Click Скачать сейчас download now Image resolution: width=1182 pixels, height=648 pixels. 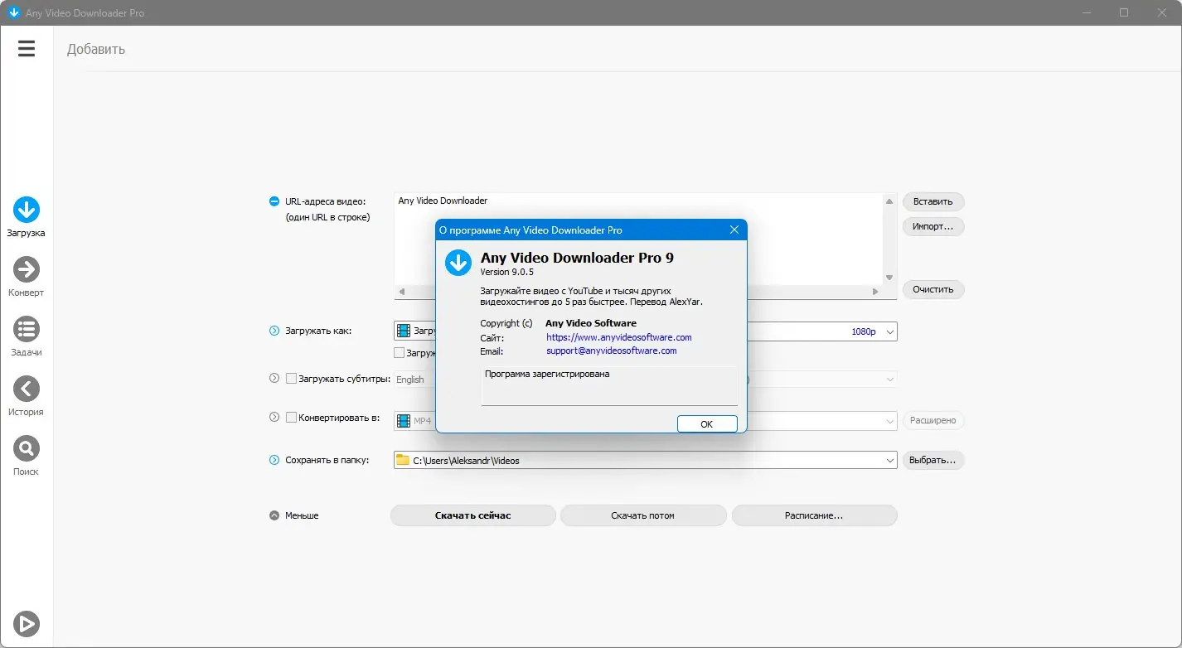(473, 515)
